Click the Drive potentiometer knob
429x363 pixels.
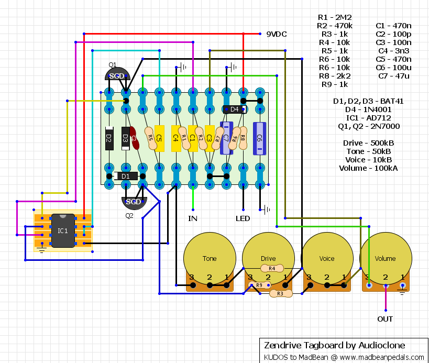[x=268, y=259]
